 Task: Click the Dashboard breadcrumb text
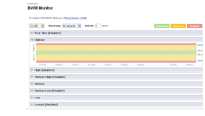click(32, 3)
